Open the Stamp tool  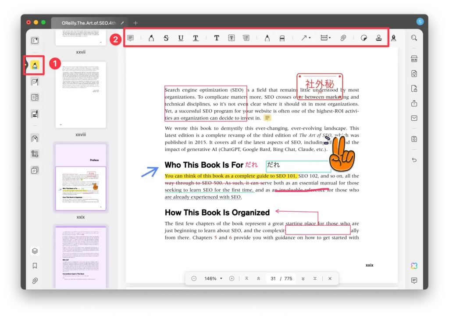click(x=378, y=38)
